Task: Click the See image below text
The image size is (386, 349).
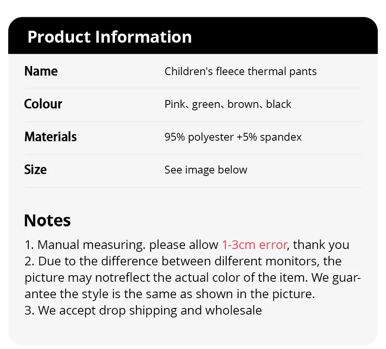Action: (x=206, y=170)
